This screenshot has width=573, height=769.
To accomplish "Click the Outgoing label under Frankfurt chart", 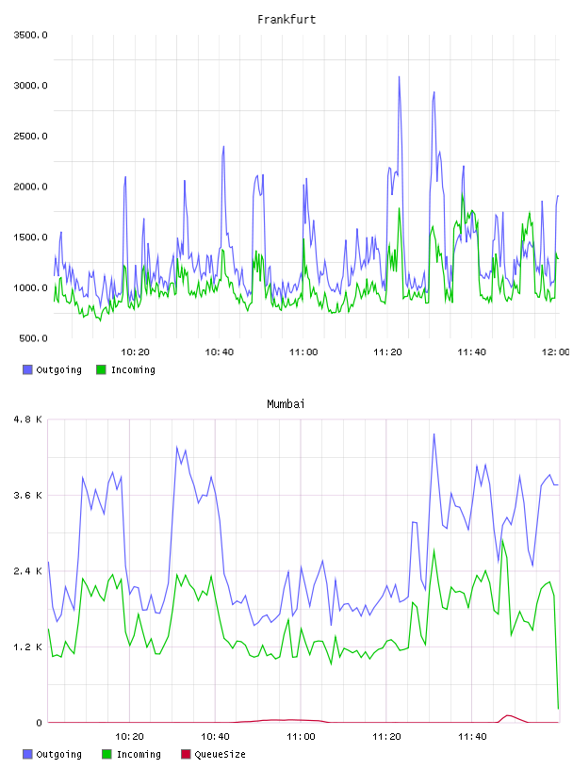I will [x=58, y=369].
